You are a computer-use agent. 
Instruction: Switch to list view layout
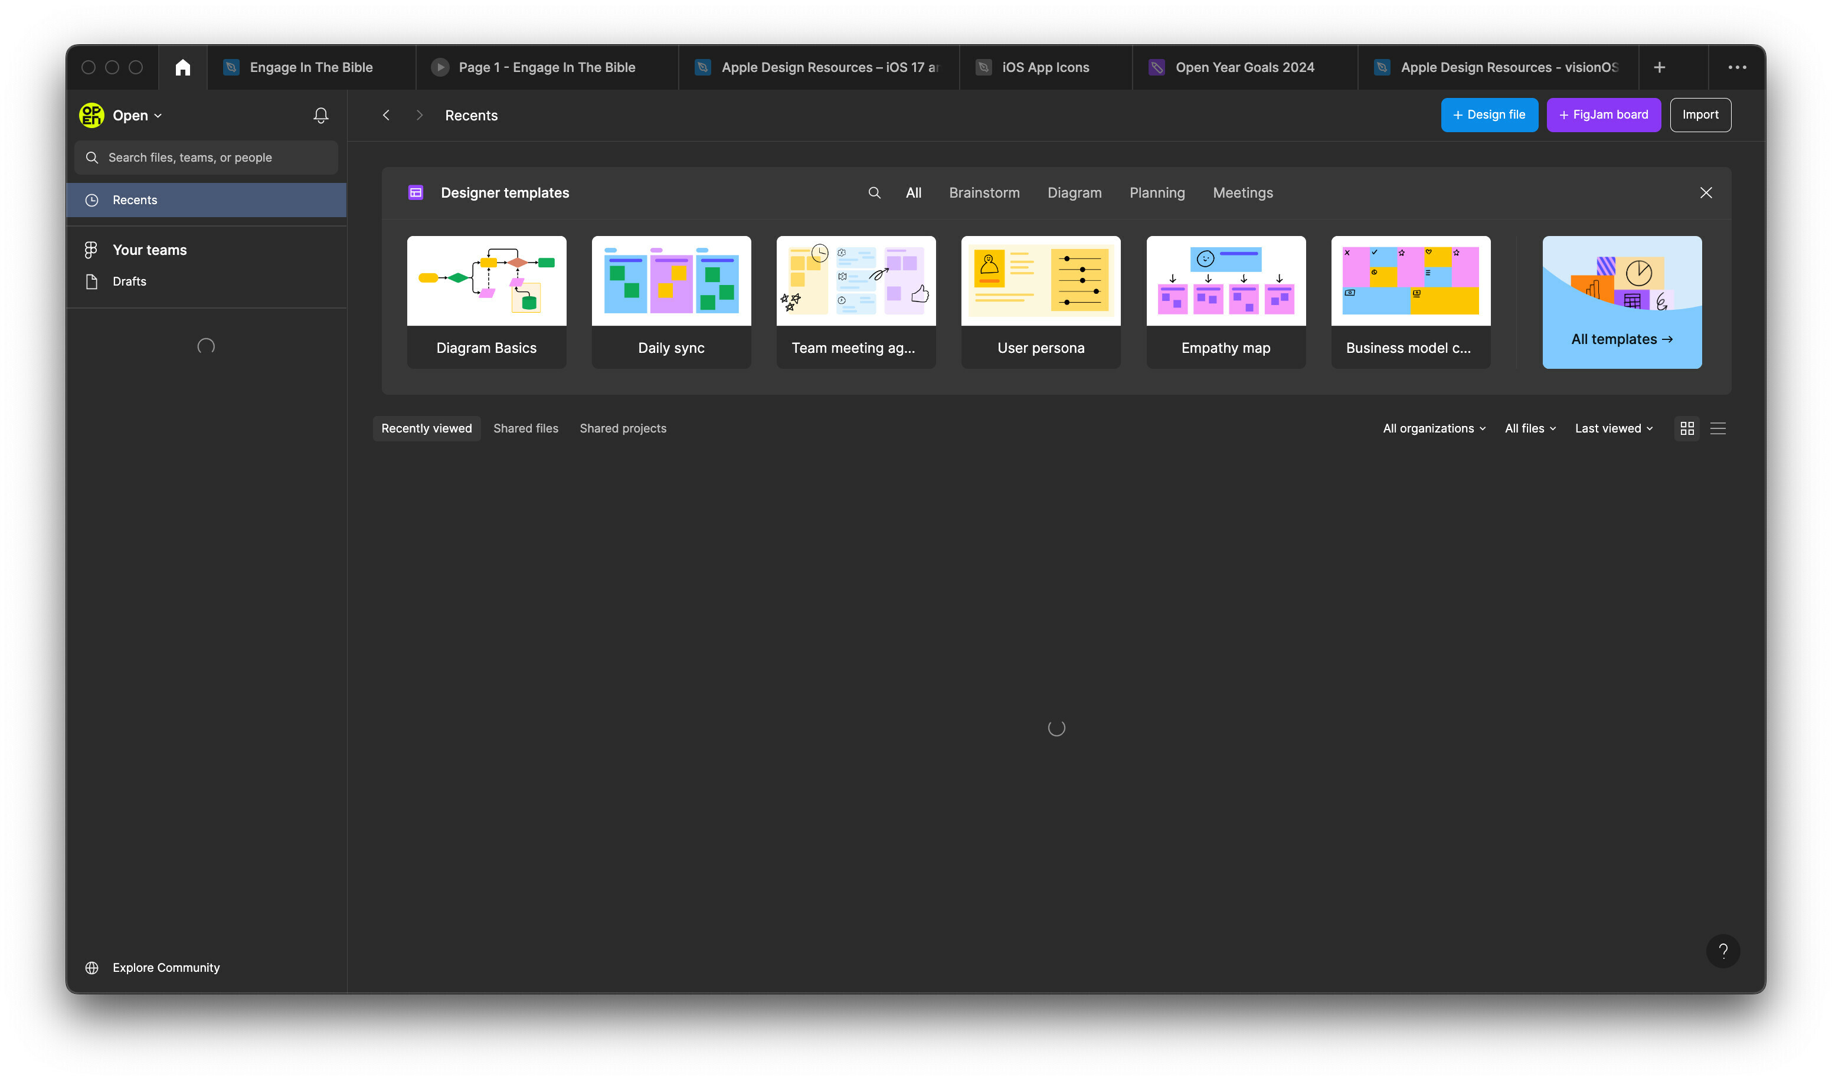click(1717, 428)
